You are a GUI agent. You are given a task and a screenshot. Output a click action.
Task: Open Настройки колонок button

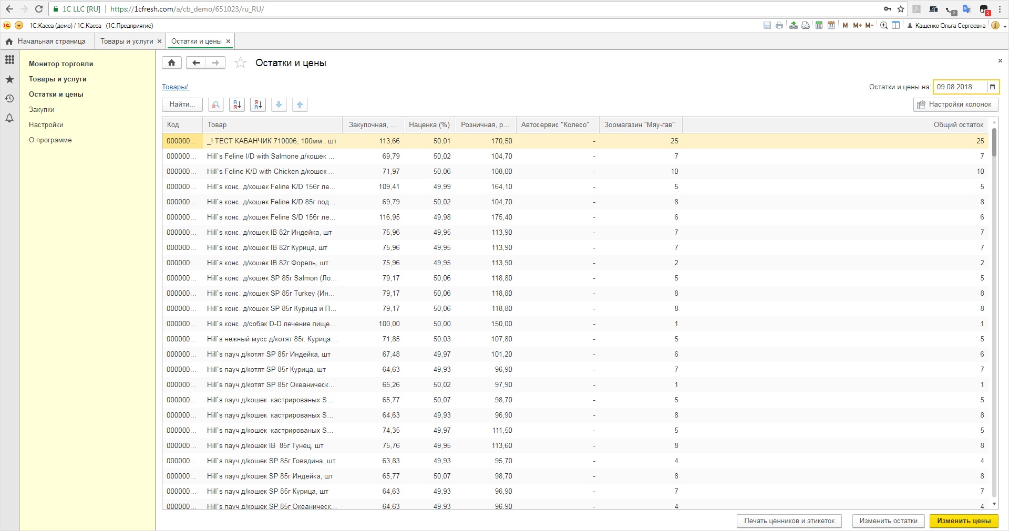[955, 105]
